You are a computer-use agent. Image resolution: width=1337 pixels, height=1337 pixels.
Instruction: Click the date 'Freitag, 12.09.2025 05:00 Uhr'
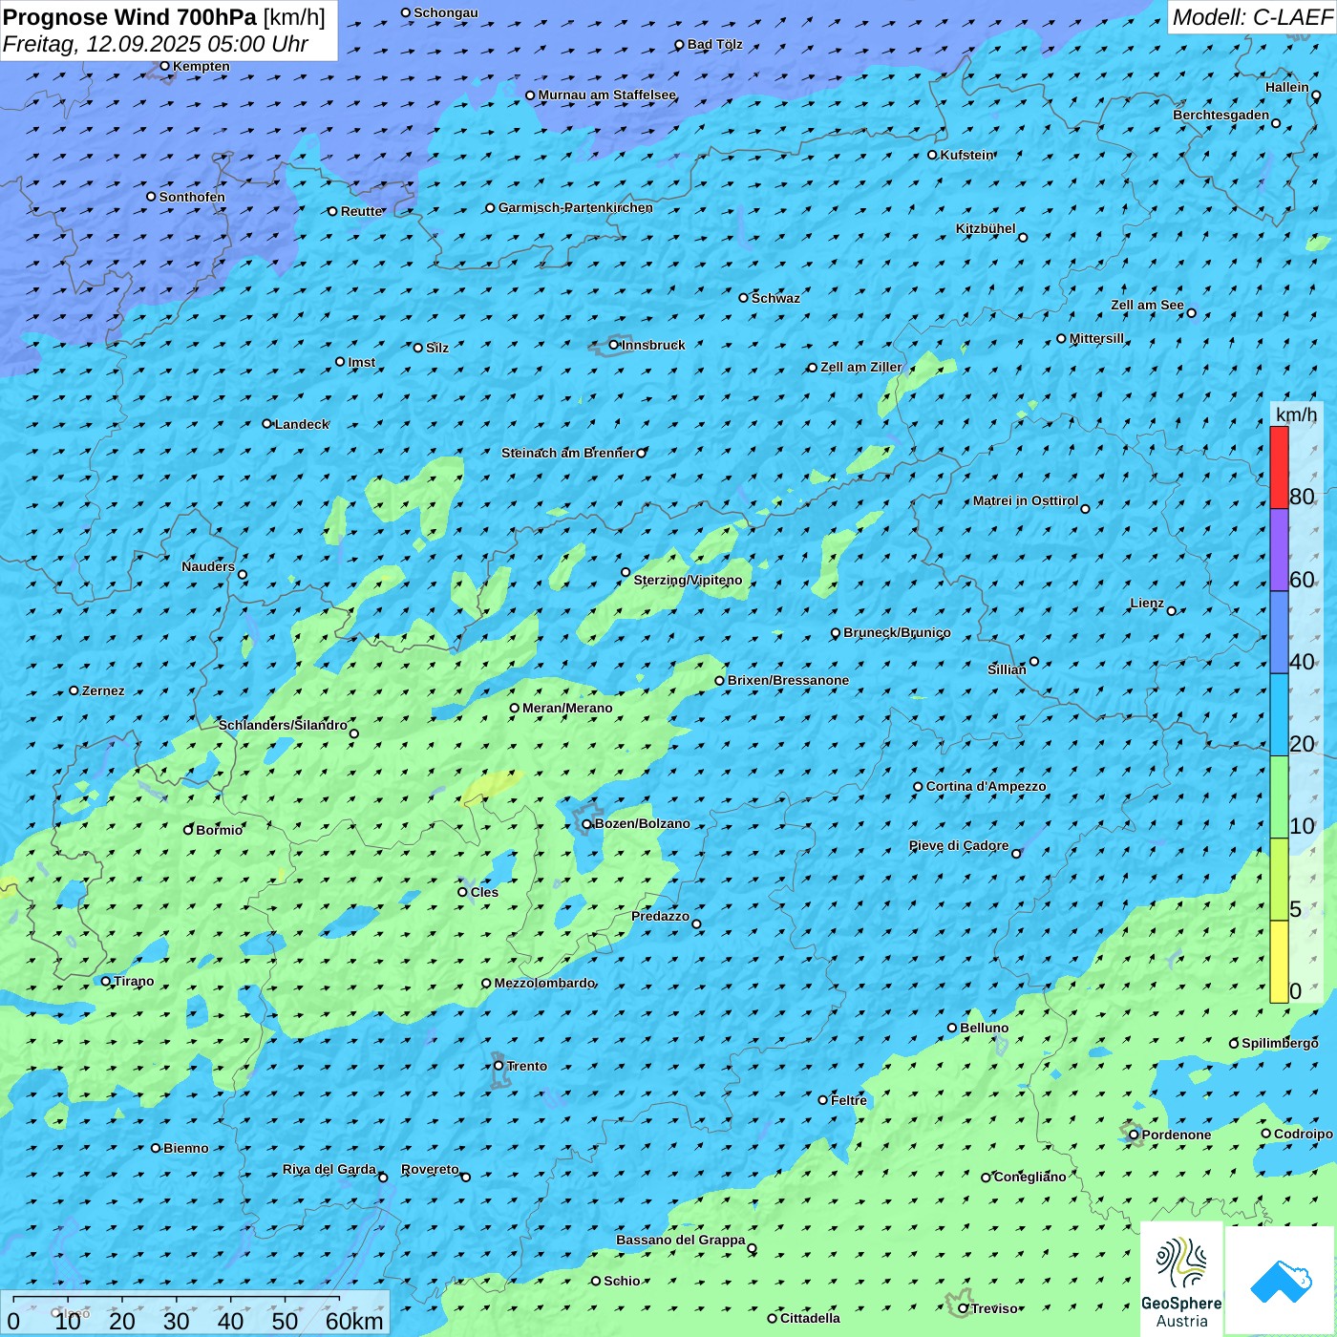tap(156, 44)
